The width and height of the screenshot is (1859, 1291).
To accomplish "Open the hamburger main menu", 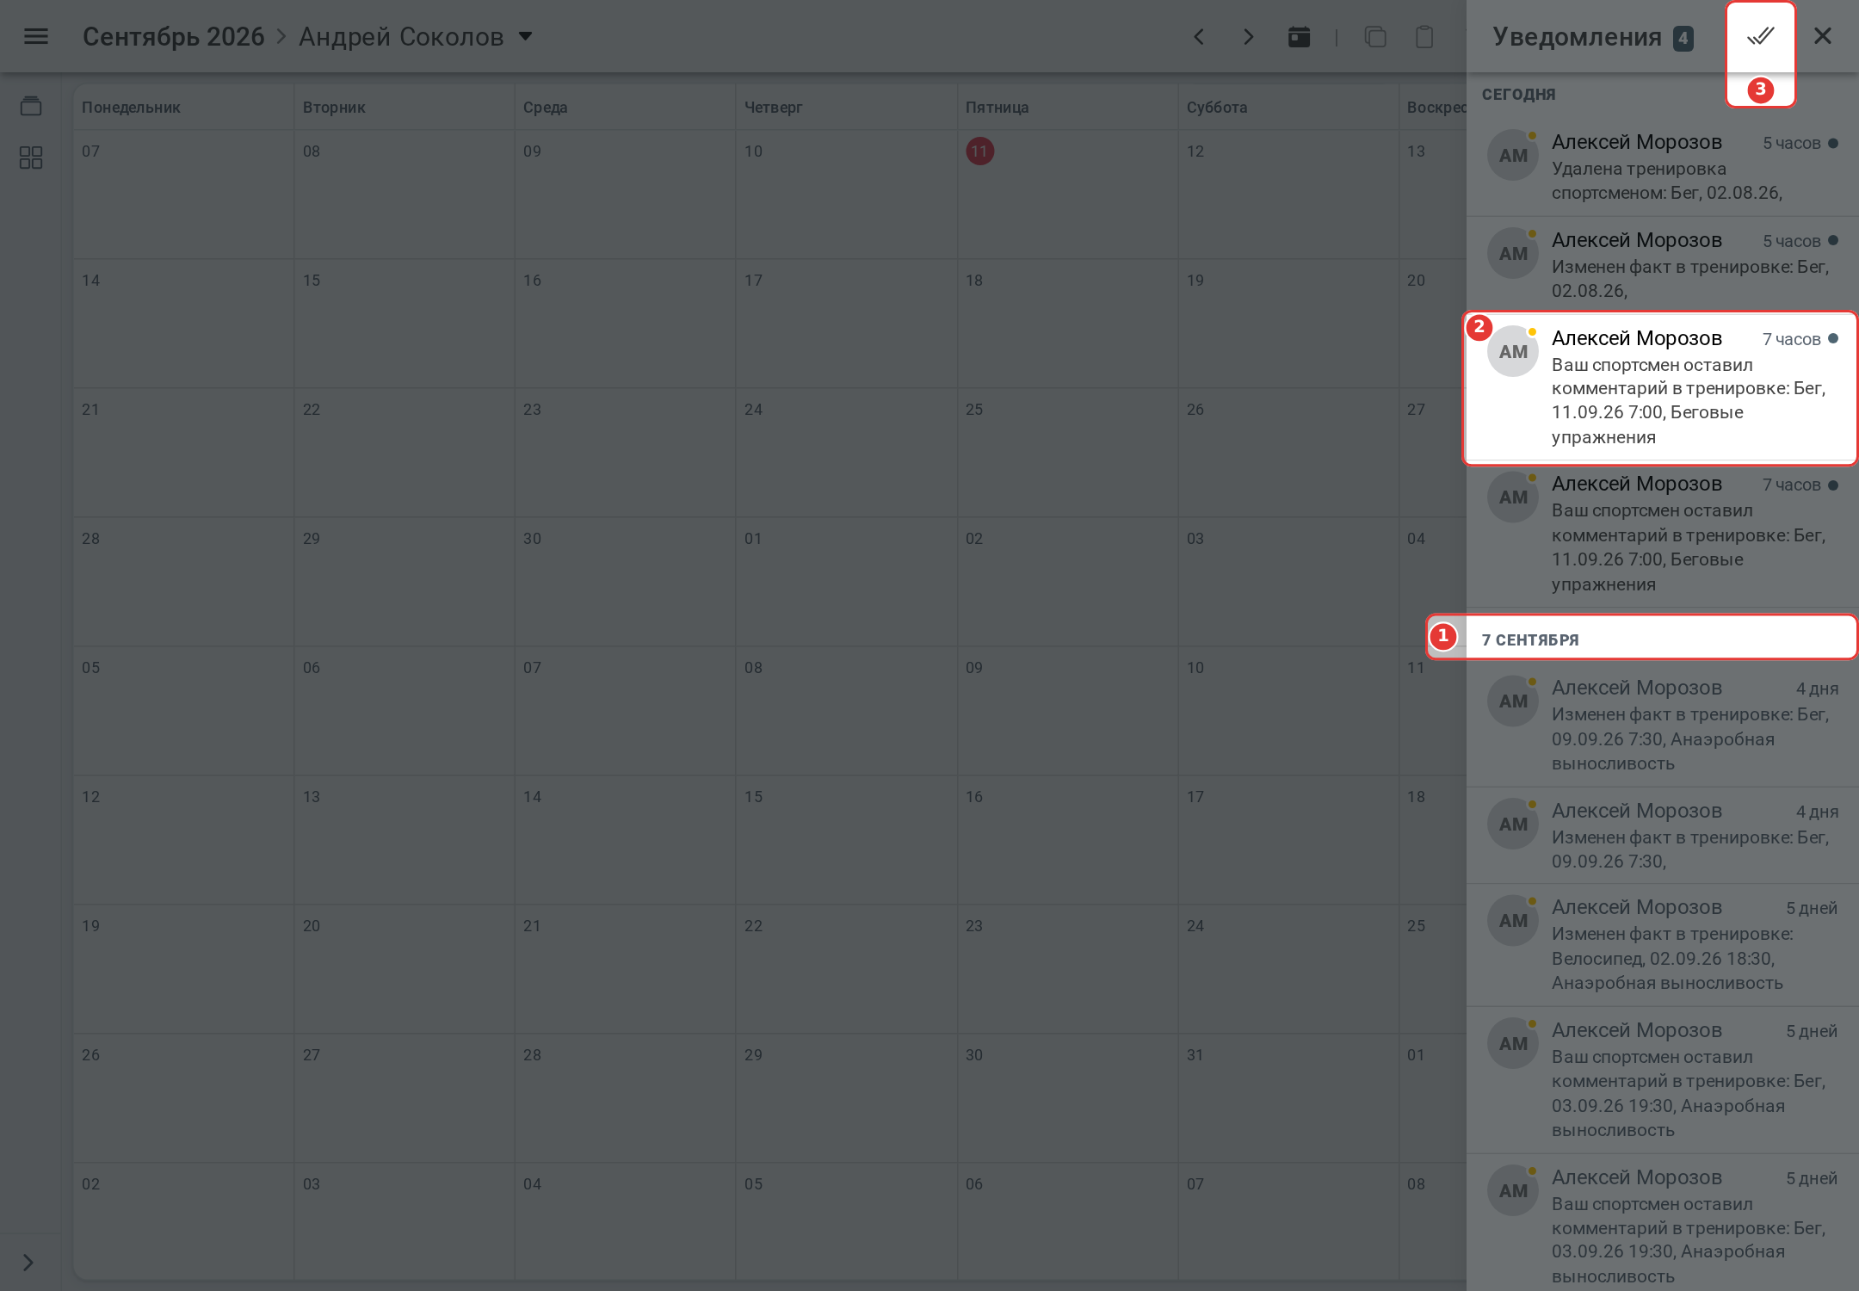I will point(36,36).
